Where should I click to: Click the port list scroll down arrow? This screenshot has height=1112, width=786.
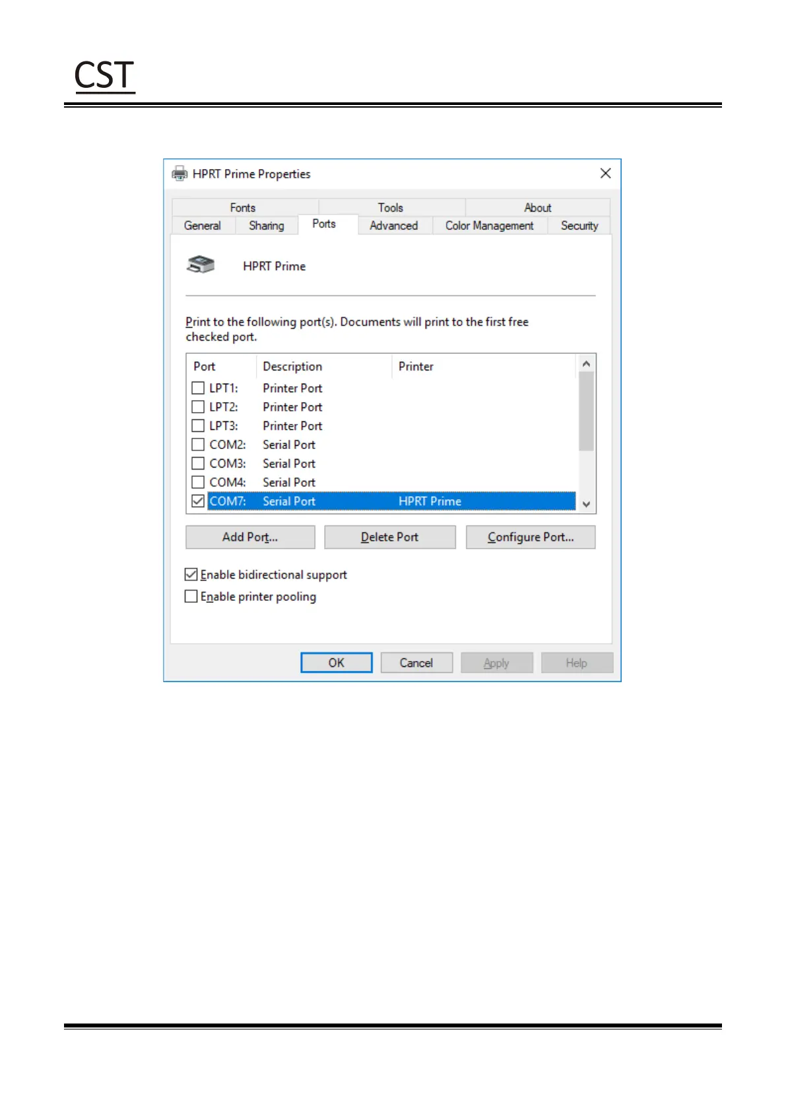[586, 504]
